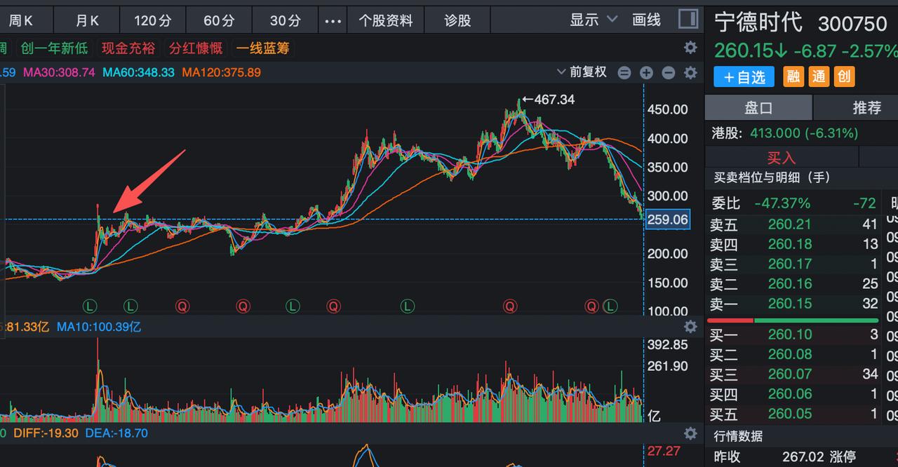Click the 259.06 crosshair price label

[x=667, y=219]
